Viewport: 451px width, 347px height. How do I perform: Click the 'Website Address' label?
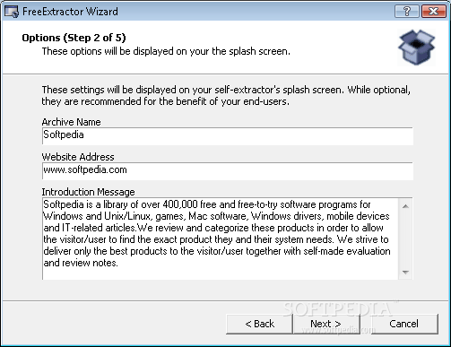point(78,157)
